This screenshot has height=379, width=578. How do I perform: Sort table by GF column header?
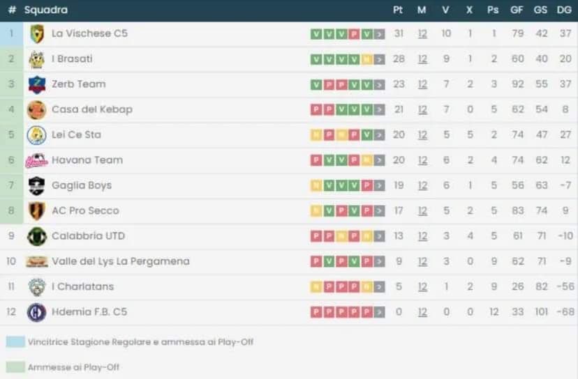click(x=517, y=10)
